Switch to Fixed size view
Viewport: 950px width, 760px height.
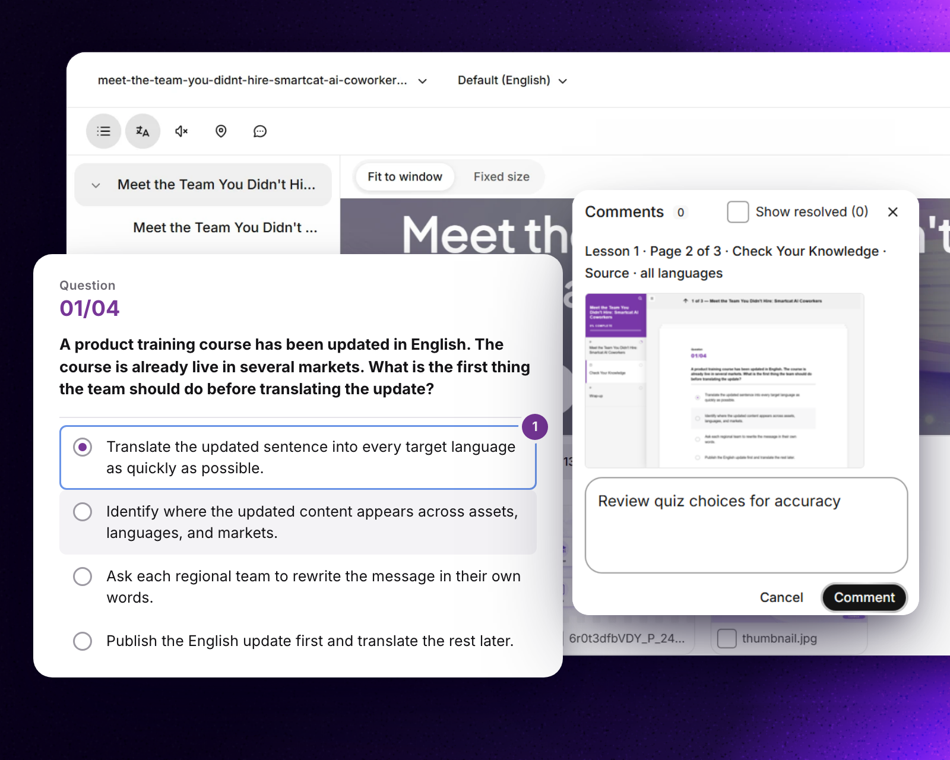(x=502, y=176)
